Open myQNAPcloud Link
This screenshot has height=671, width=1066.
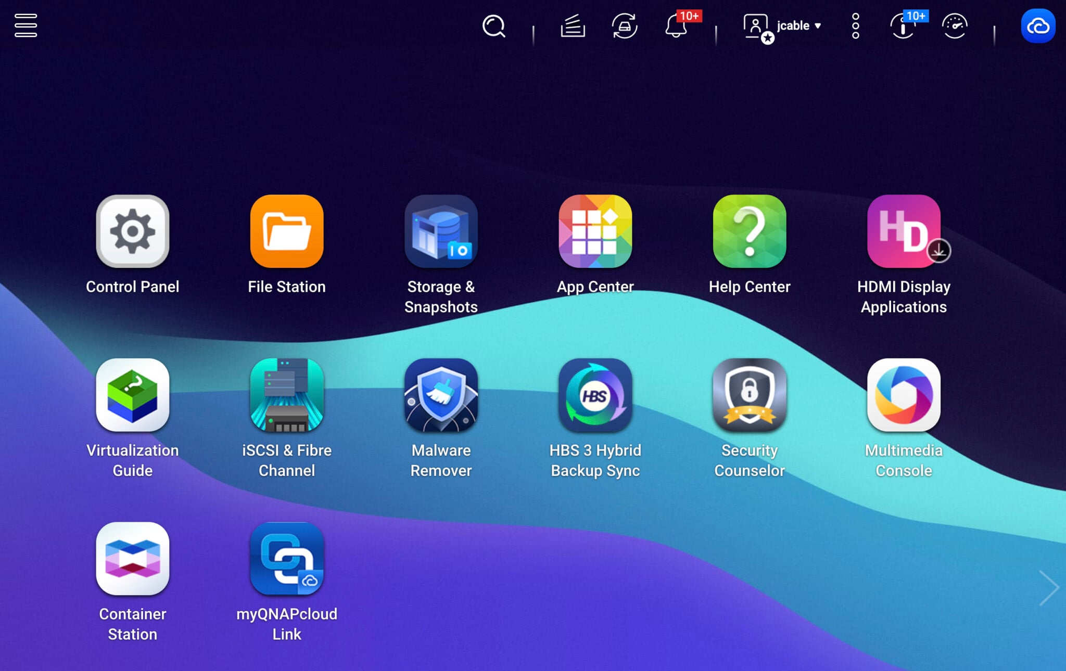(x=286, y=559)
